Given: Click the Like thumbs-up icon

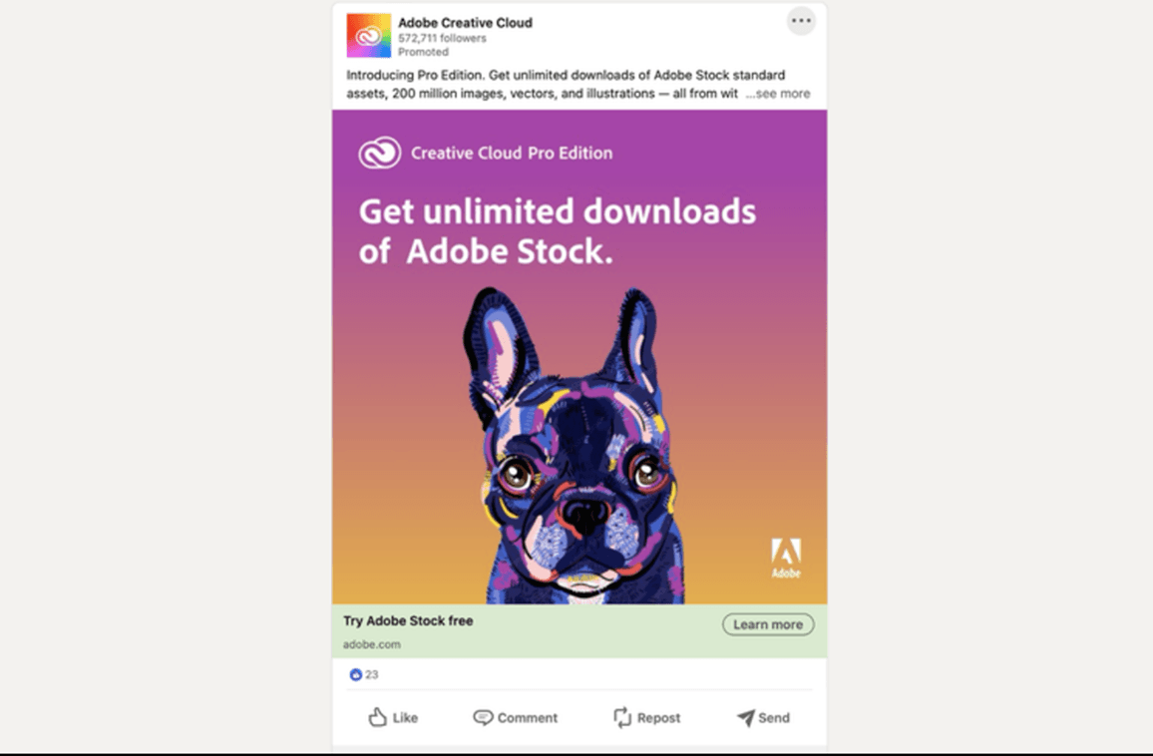Looking at the screenshot, I should coord(378,717).
